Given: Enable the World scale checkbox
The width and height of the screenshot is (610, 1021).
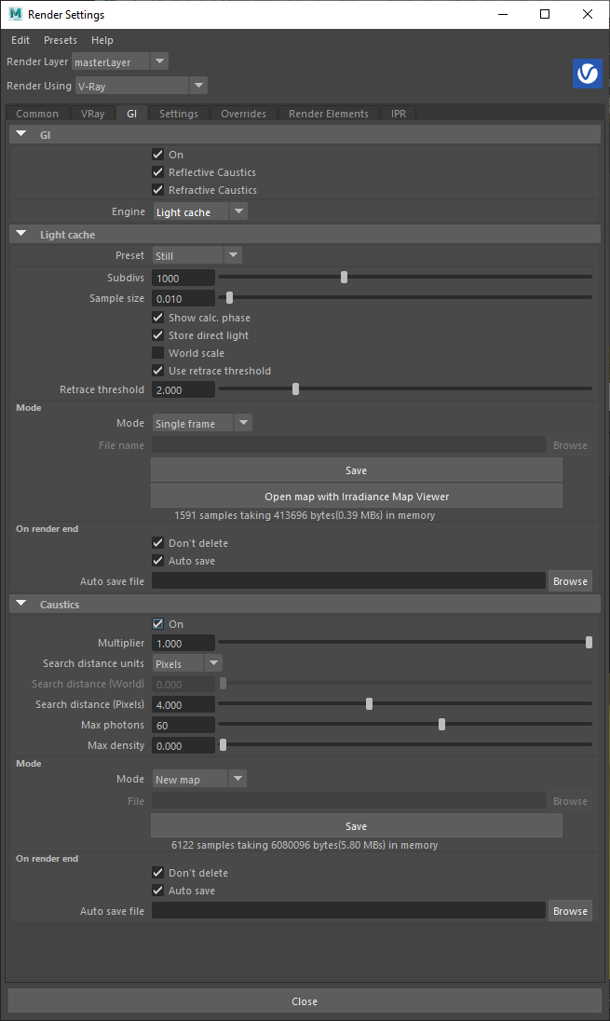Looking at the screenshot, I should (157, 353).
